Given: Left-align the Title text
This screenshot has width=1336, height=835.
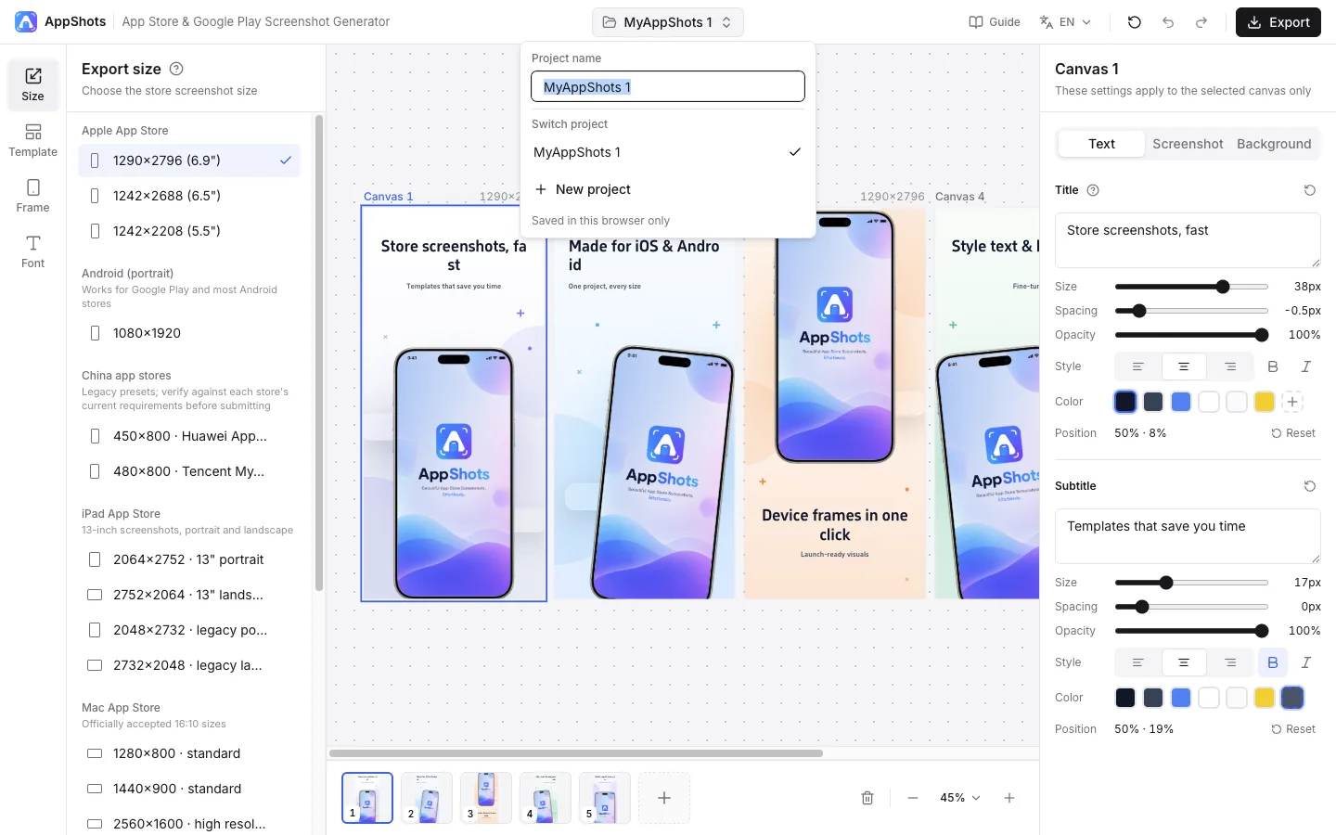Looking at the screenshot, I should (1137, 366).
